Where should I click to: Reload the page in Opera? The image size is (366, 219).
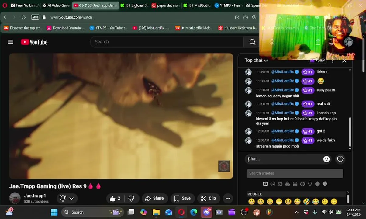coord(24,17)
